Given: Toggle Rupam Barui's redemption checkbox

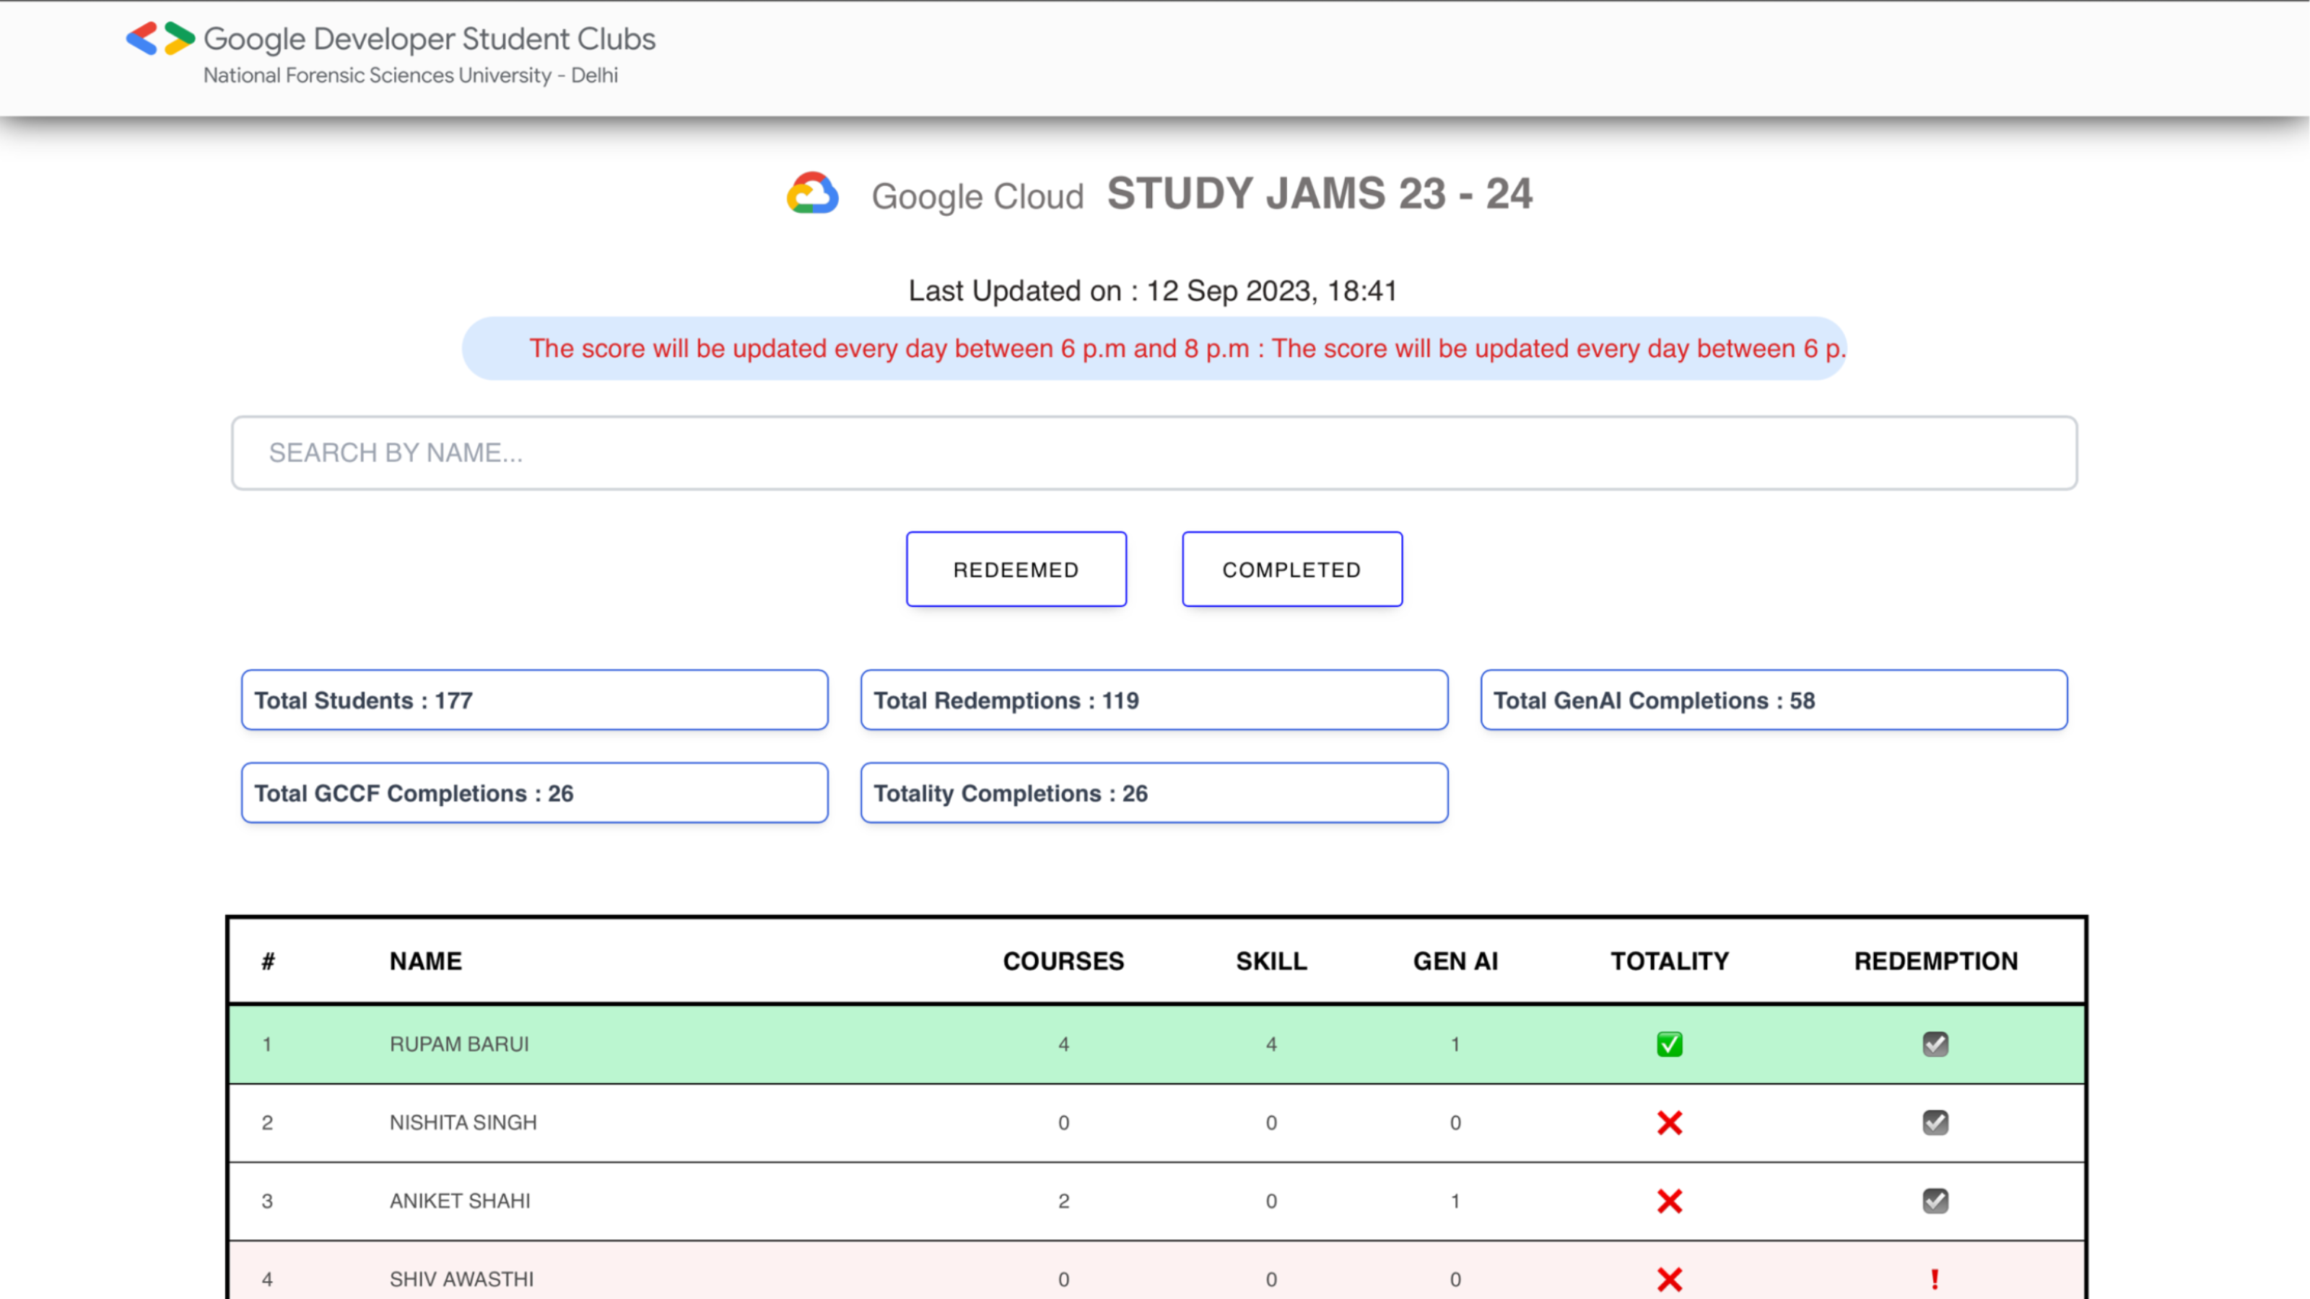Looking at the screenshot, I should point(1935,1044).
